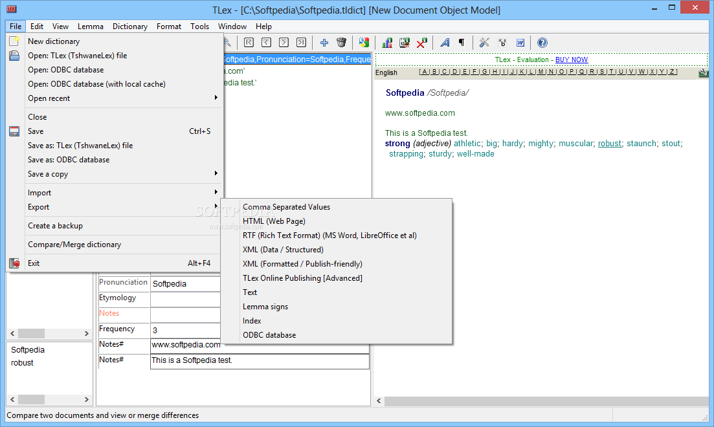Go to the first entry toolbar icon
Image resolution: width=714 pixels, height=427 pixels.
pos(249,43)
